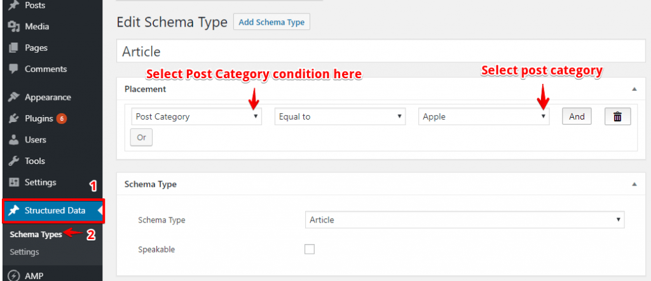
Task: Open the Equal to operator dropdown
Action: click(x=340, y=116)
